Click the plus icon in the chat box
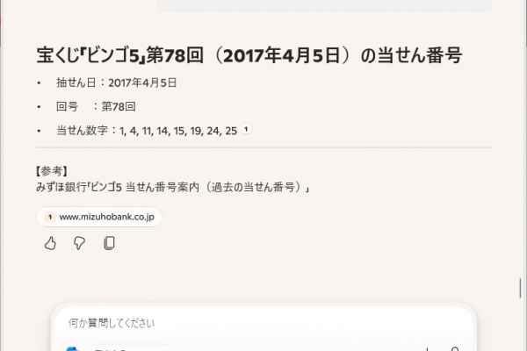Image resolution: width=527 pixels, height=351 pixels. click(x=427, y=349)
